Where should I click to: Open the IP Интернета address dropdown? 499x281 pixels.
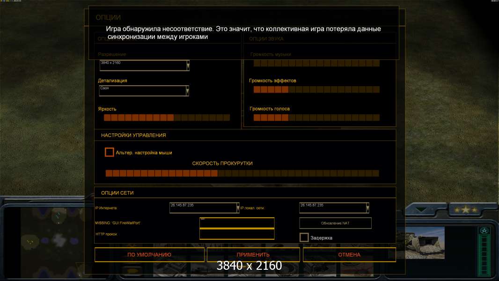(204, 208)
